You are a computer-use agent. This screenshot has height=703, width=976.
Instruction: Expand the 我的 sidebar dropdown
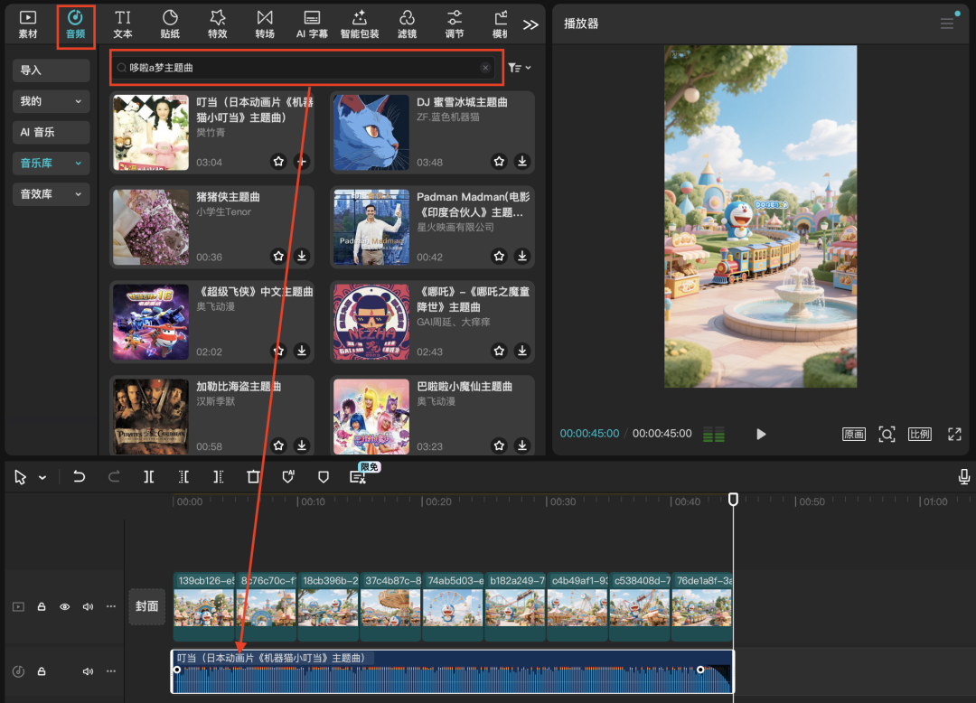(78, 101)
